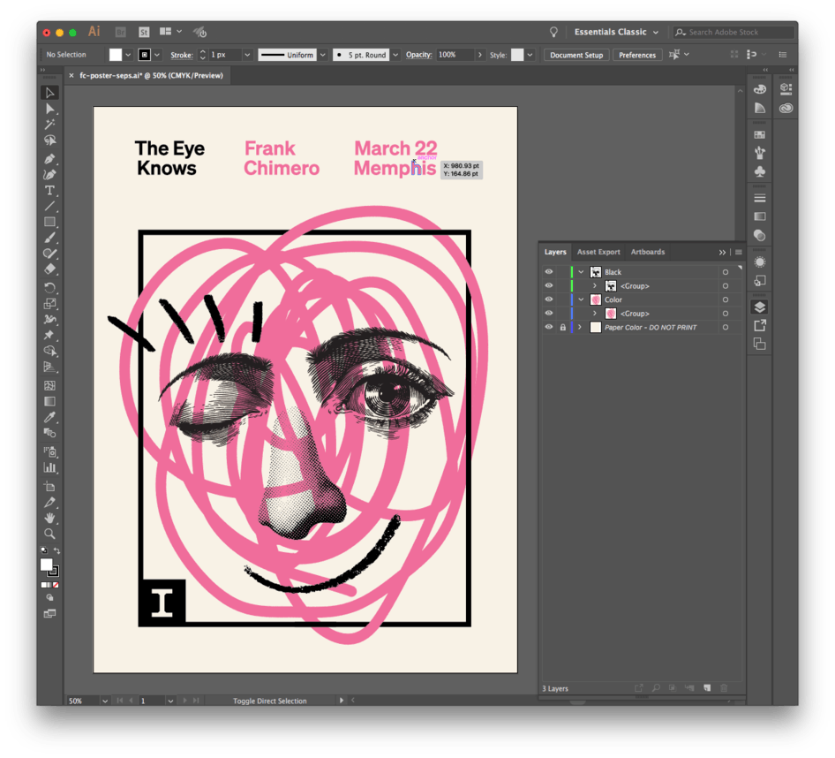Click the fill color swatch in control bar
This screenshot has width=835, height=758.
[116, 55]
